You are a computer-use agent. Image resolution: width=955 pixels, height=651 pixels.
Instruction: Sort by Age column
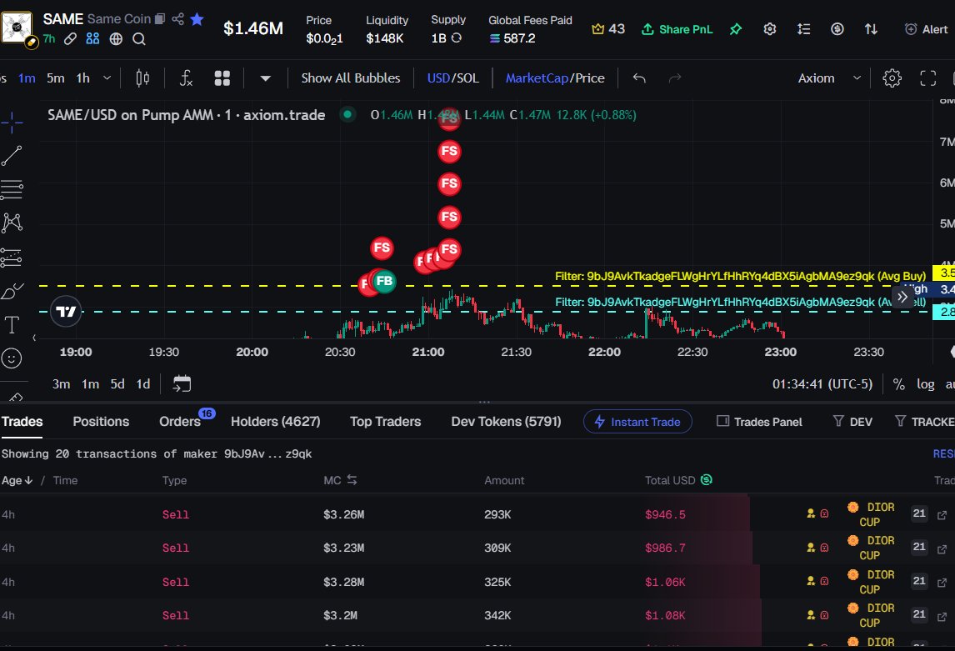click(17, 480)
